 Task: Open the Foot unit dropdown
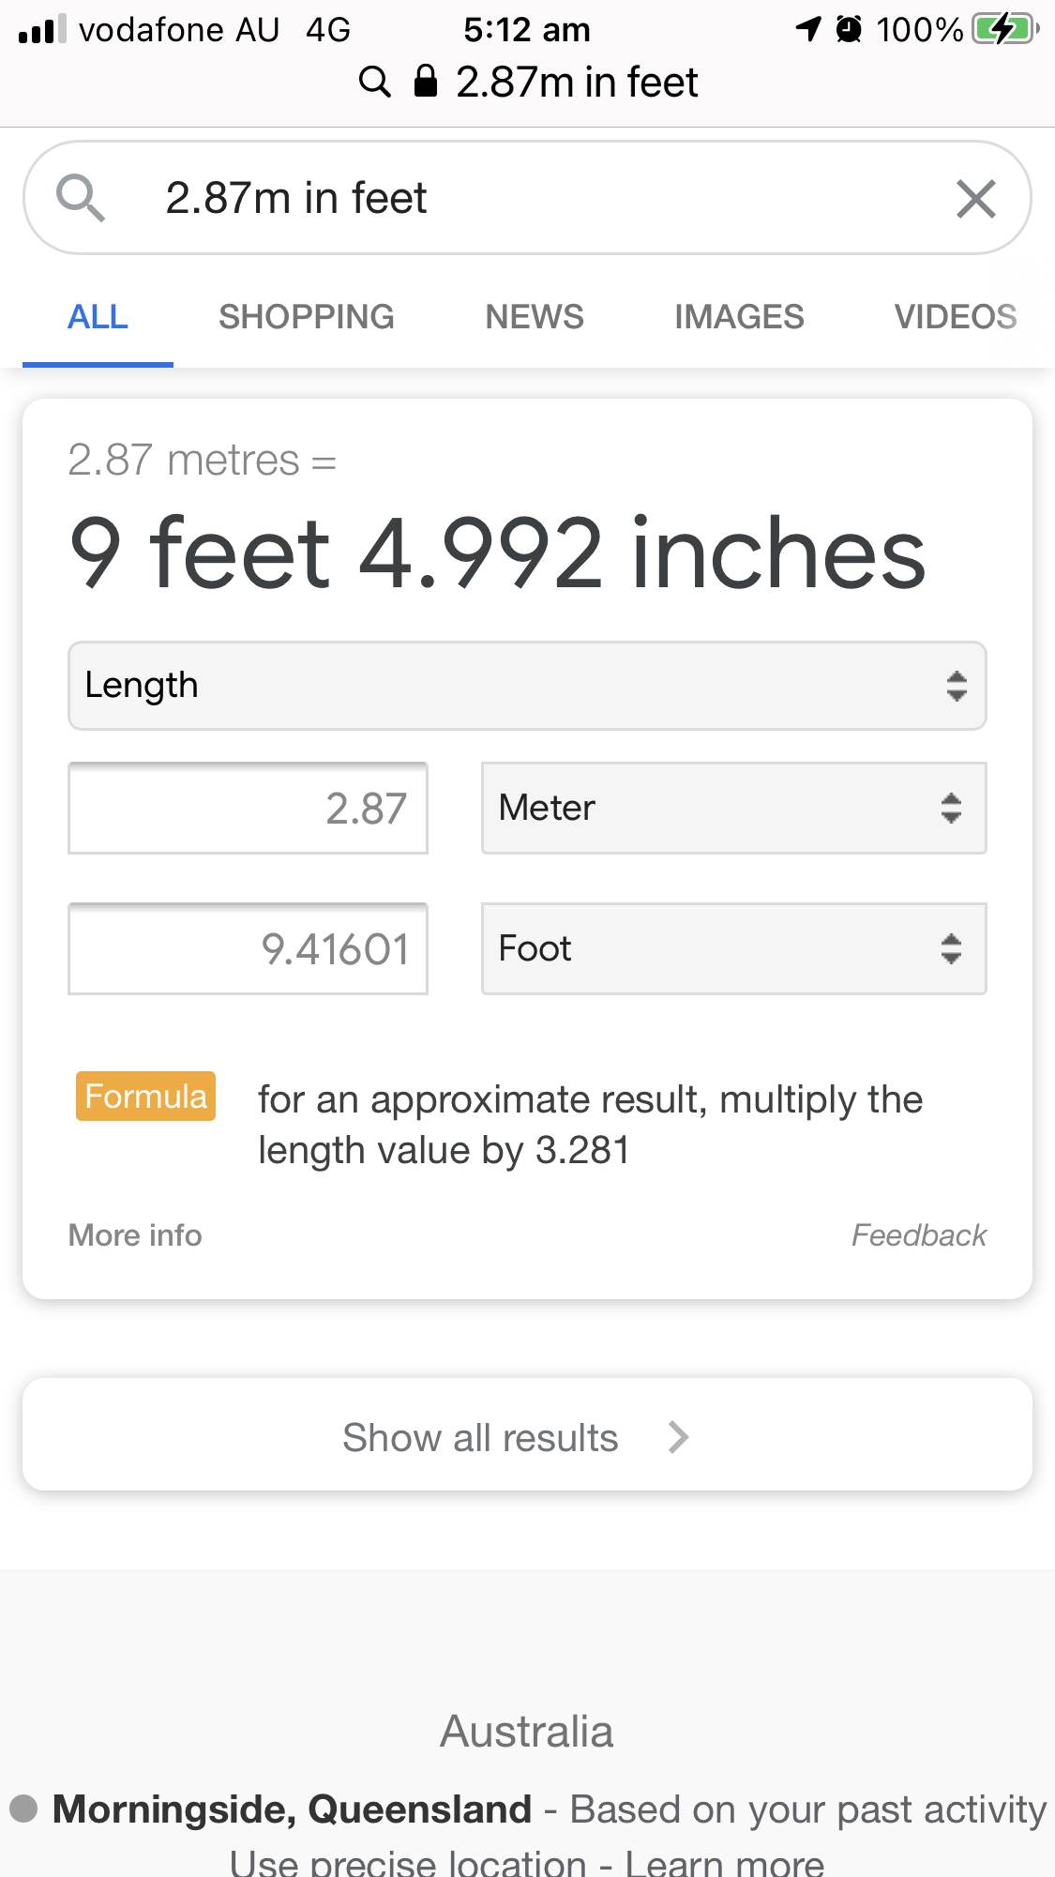point(733,948)
